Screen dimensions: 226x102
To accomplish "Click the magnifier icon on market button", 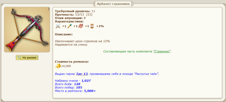I will point(19,58).
